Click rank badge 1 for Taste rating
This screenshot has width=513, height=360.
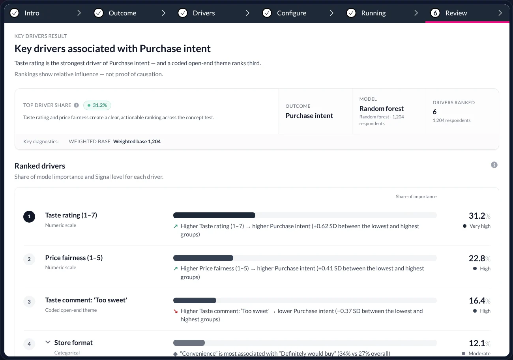click(29, 217)
